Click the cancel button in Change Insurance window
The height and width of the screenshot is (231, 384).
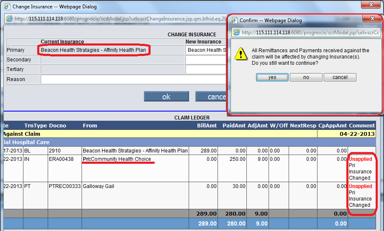point(211,96)
